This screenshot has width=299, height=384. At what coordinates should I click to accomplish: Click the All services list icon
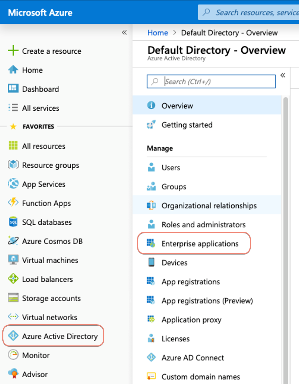pos(13,108)
